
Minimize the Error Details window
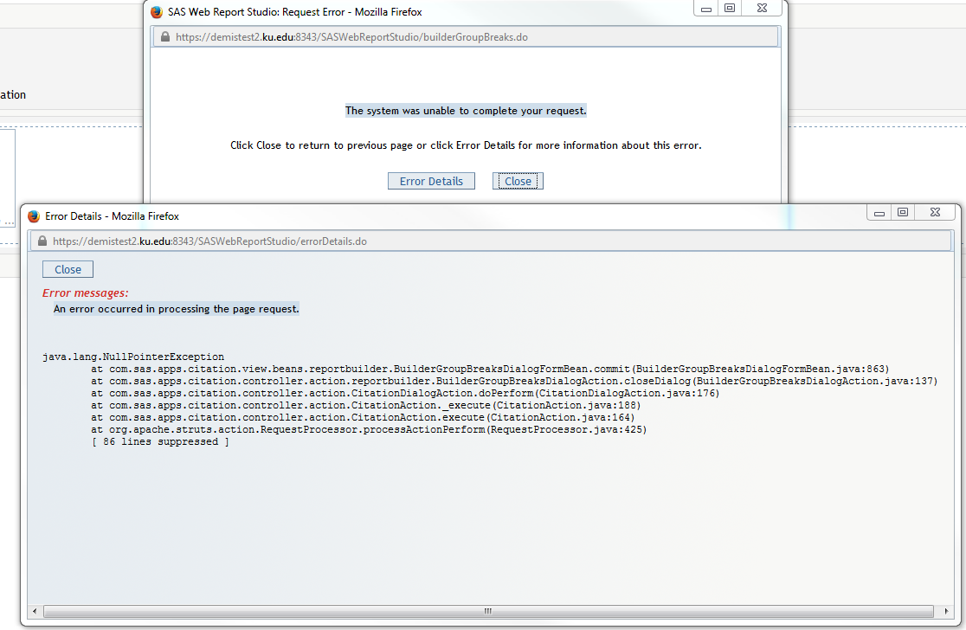879,213
